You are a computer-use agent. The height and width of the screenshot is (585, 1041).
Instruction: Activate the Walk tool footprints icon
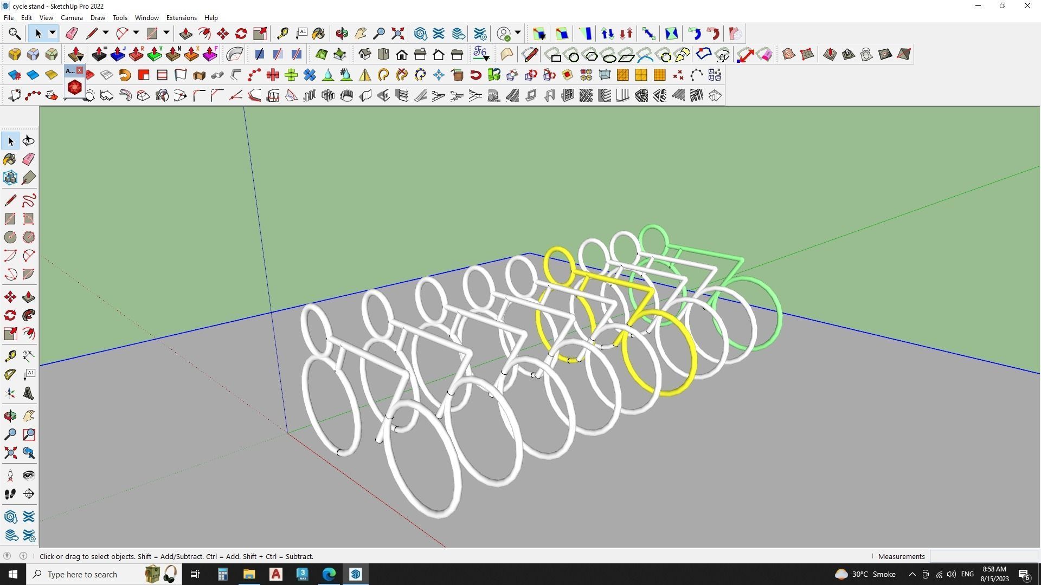click(x=10, y=494)
